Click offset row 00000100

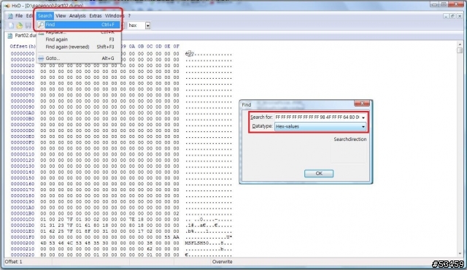click(x=23, y=148)
